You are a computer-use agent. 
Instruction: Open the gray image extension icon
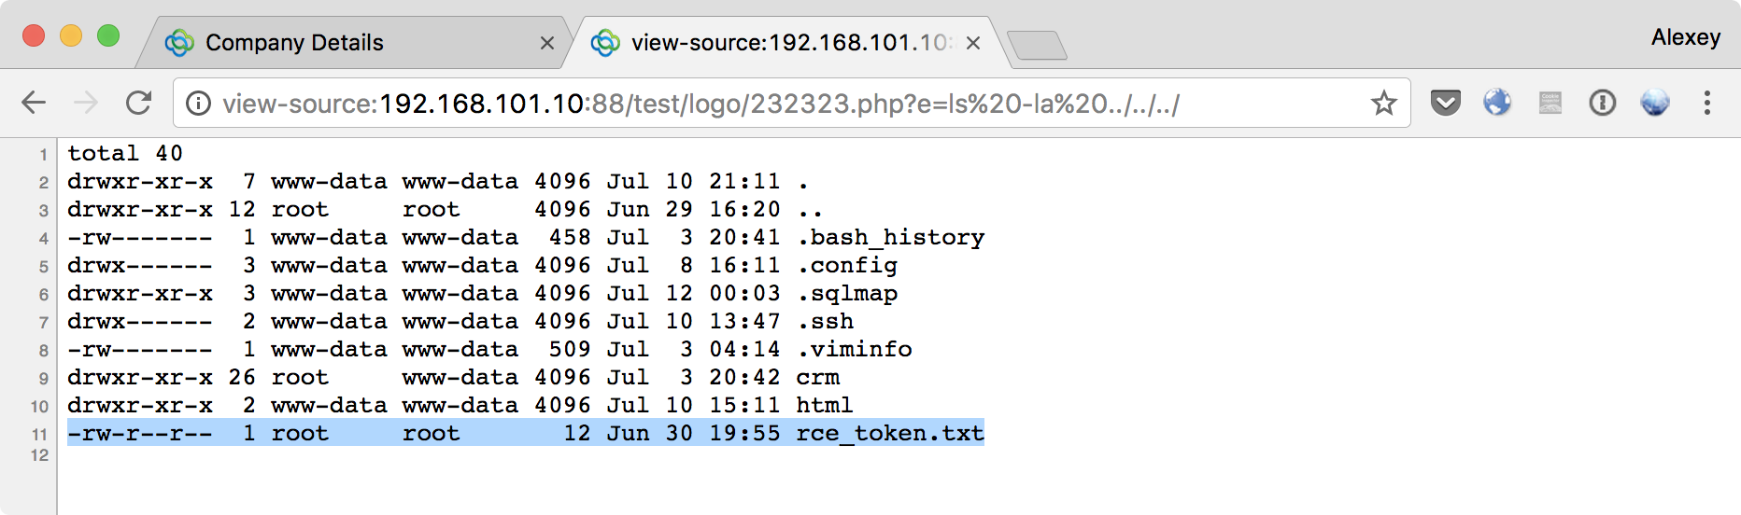[1550, 103]
